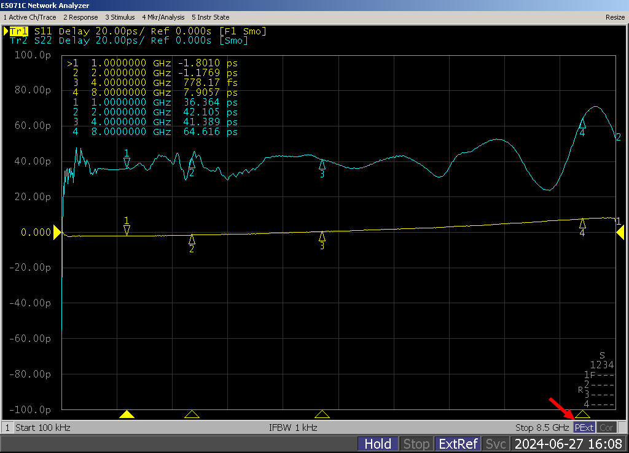Screen dimensions: 629x453
Task: Click the ExtRef status indicator
Action: coord(457,444)
